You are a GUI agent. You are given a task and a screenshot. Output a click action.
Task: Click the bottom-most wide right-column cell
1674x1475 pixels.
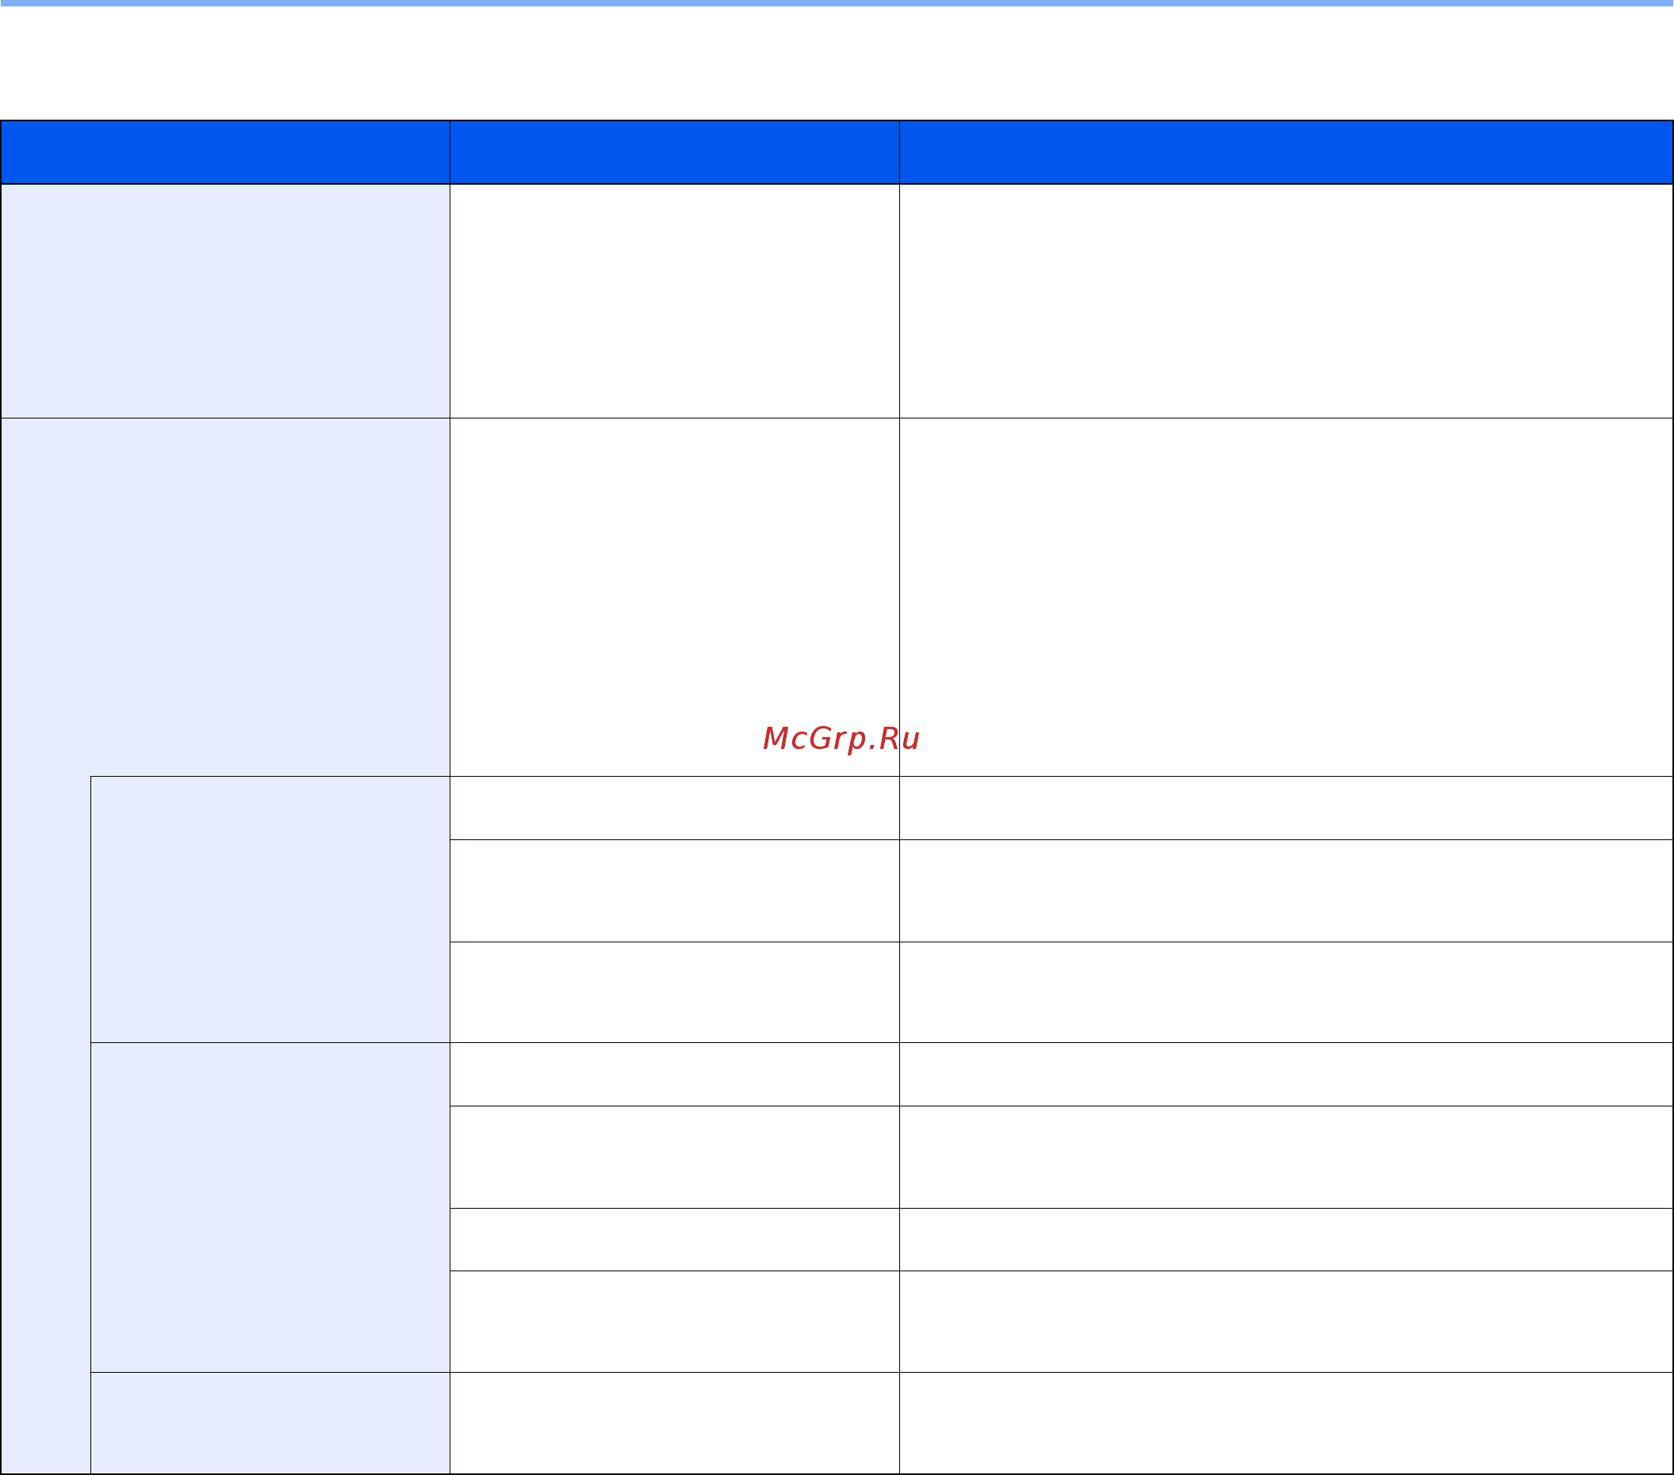1285,1423
